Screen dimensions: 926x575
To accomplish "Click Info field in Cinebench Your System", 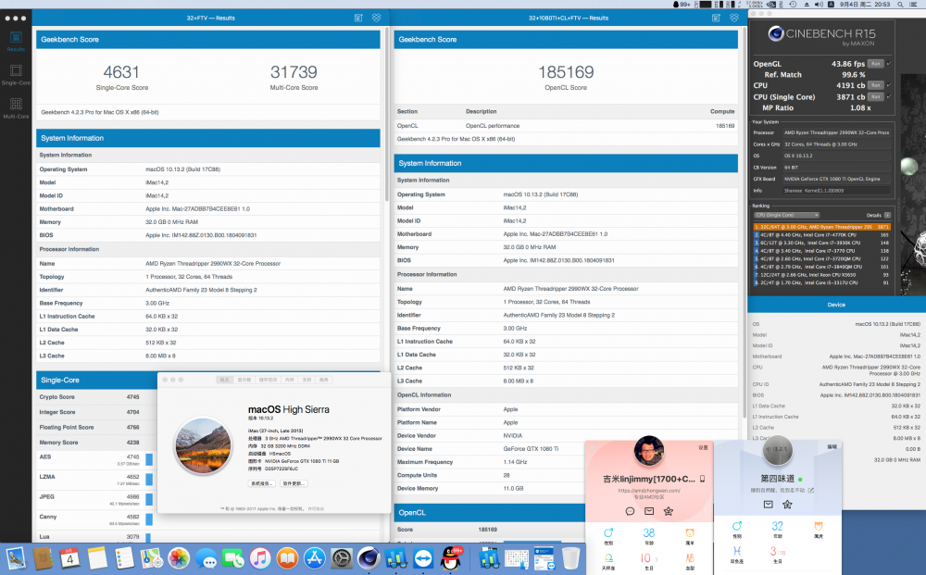I will click(836, 191).
